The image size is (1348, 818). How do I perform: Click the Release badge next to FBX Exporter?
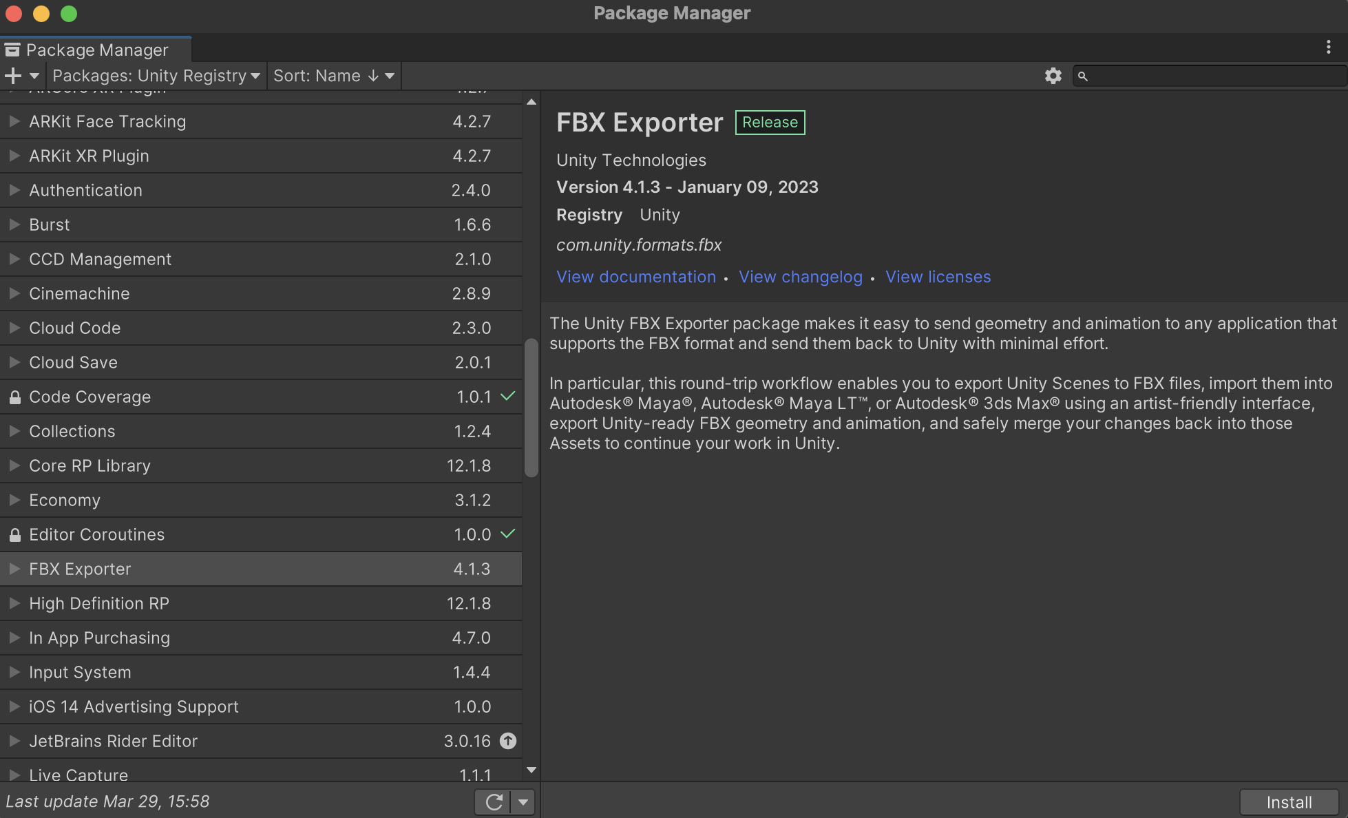coord(770,122)
